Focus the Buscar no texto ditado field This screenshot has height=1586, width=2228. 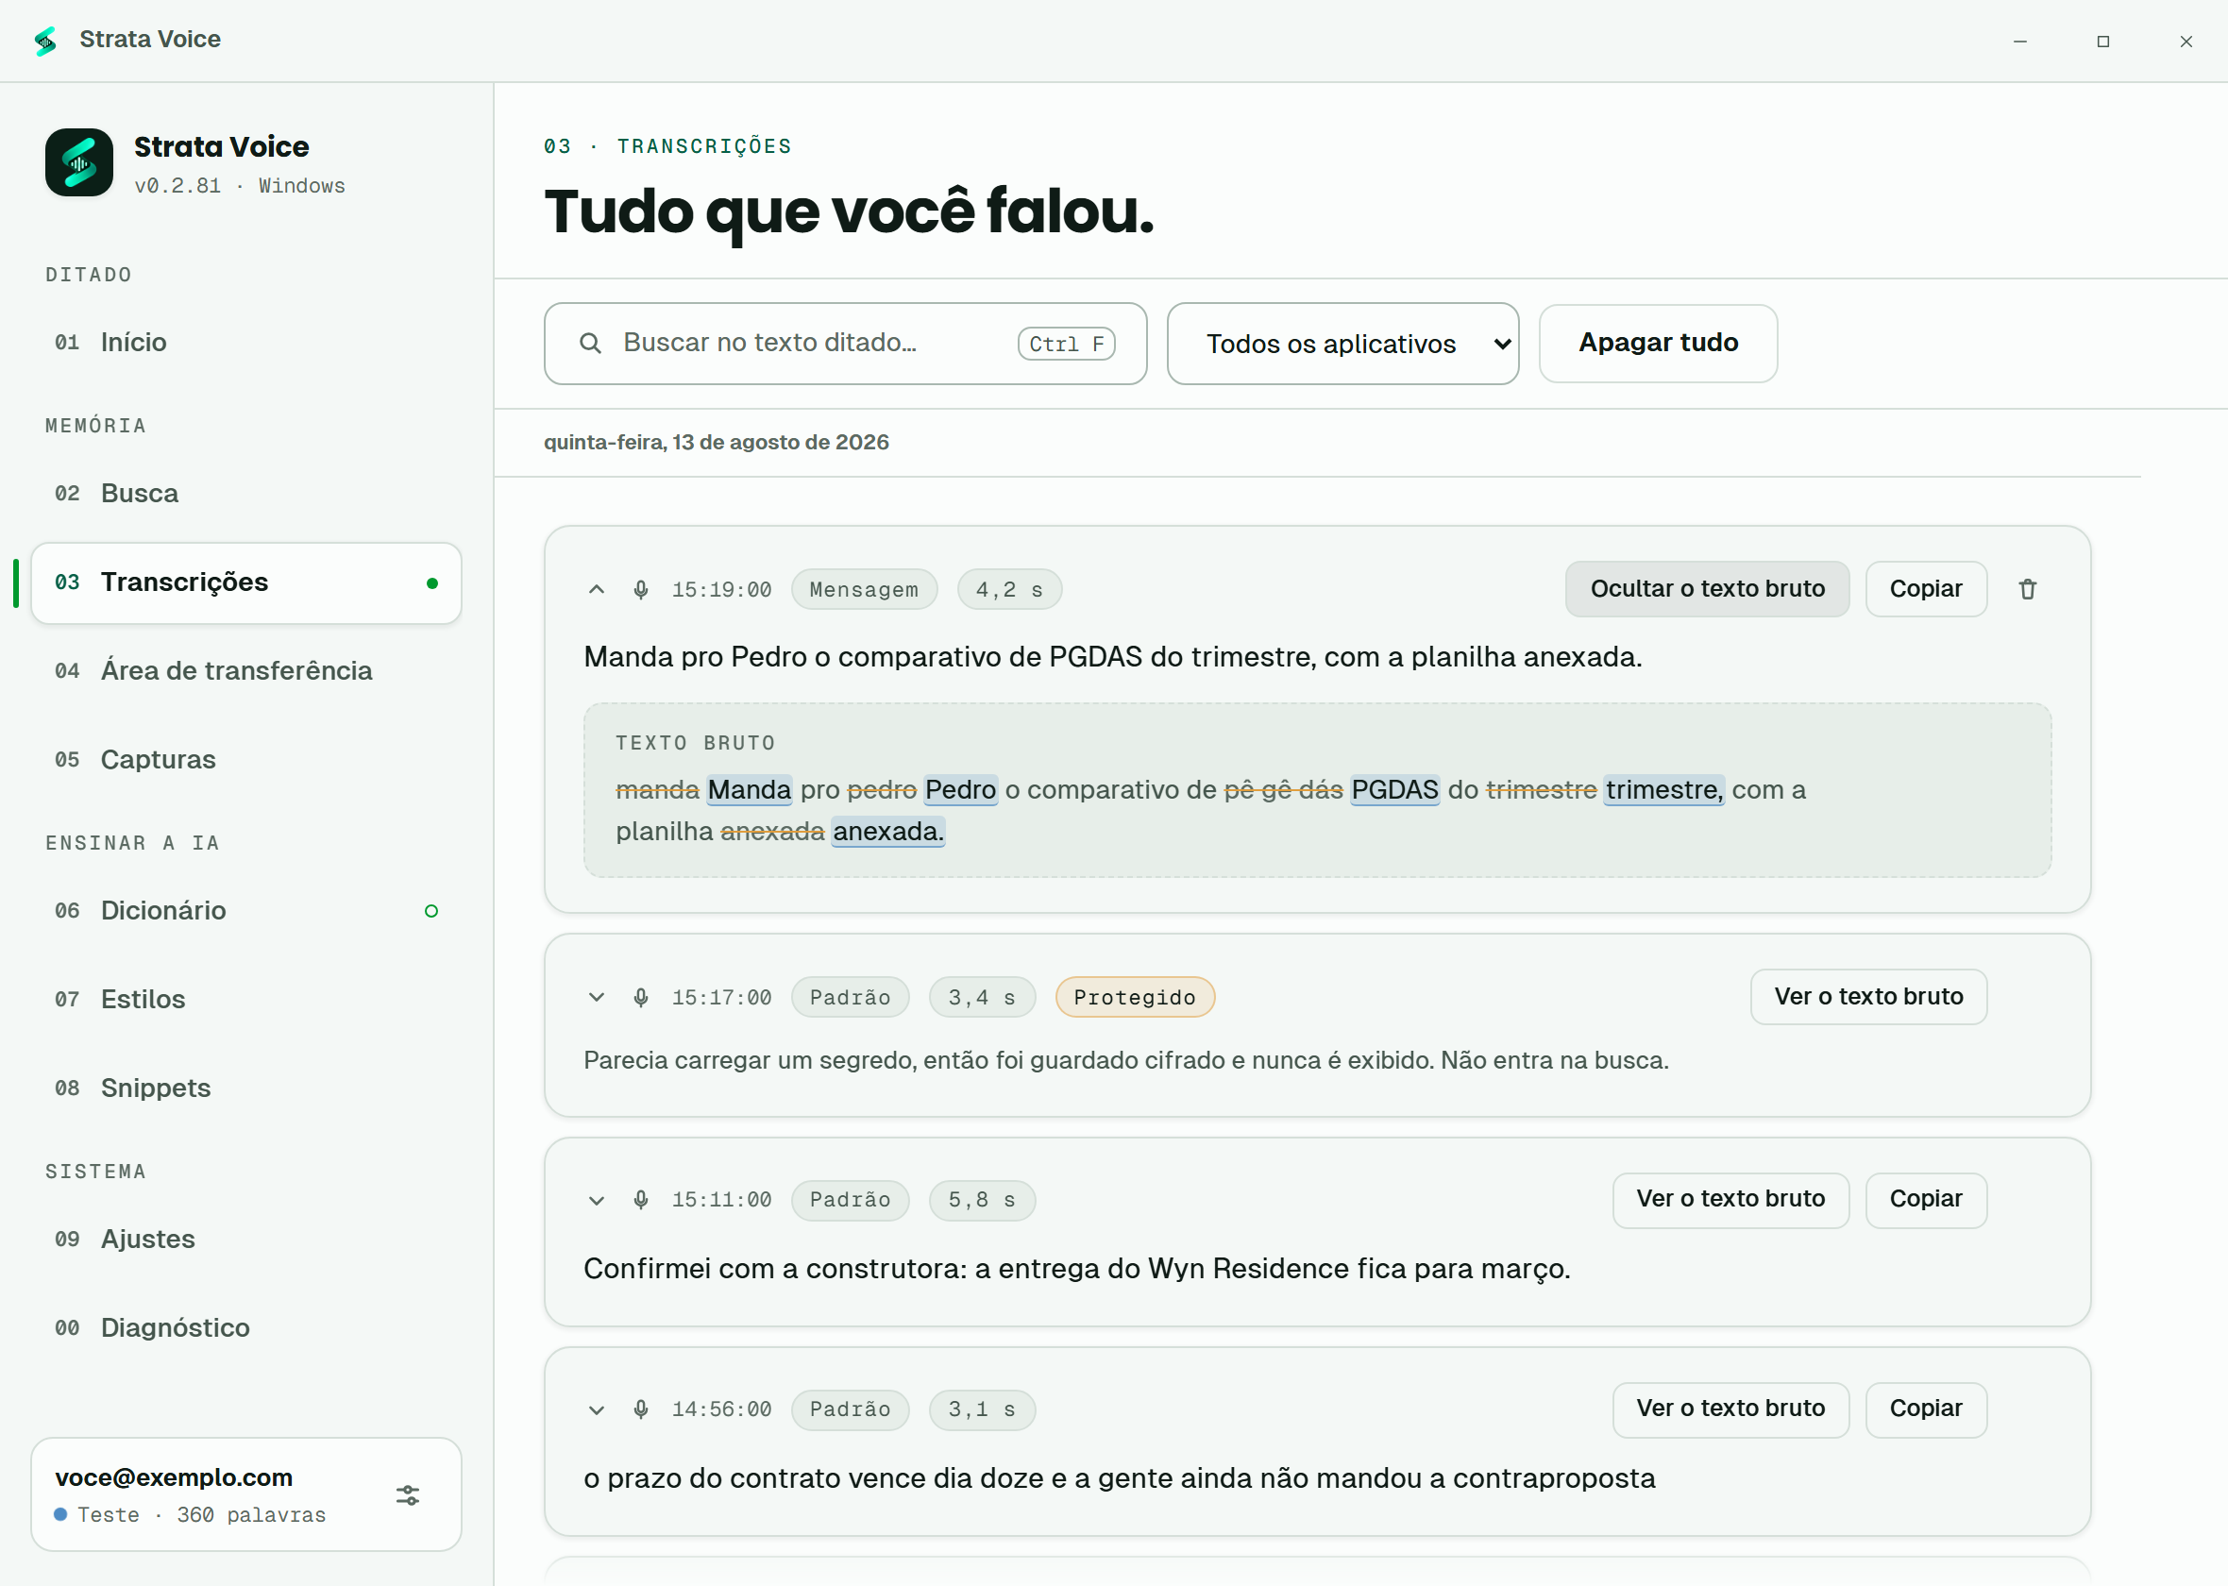[x=845, y=344]
